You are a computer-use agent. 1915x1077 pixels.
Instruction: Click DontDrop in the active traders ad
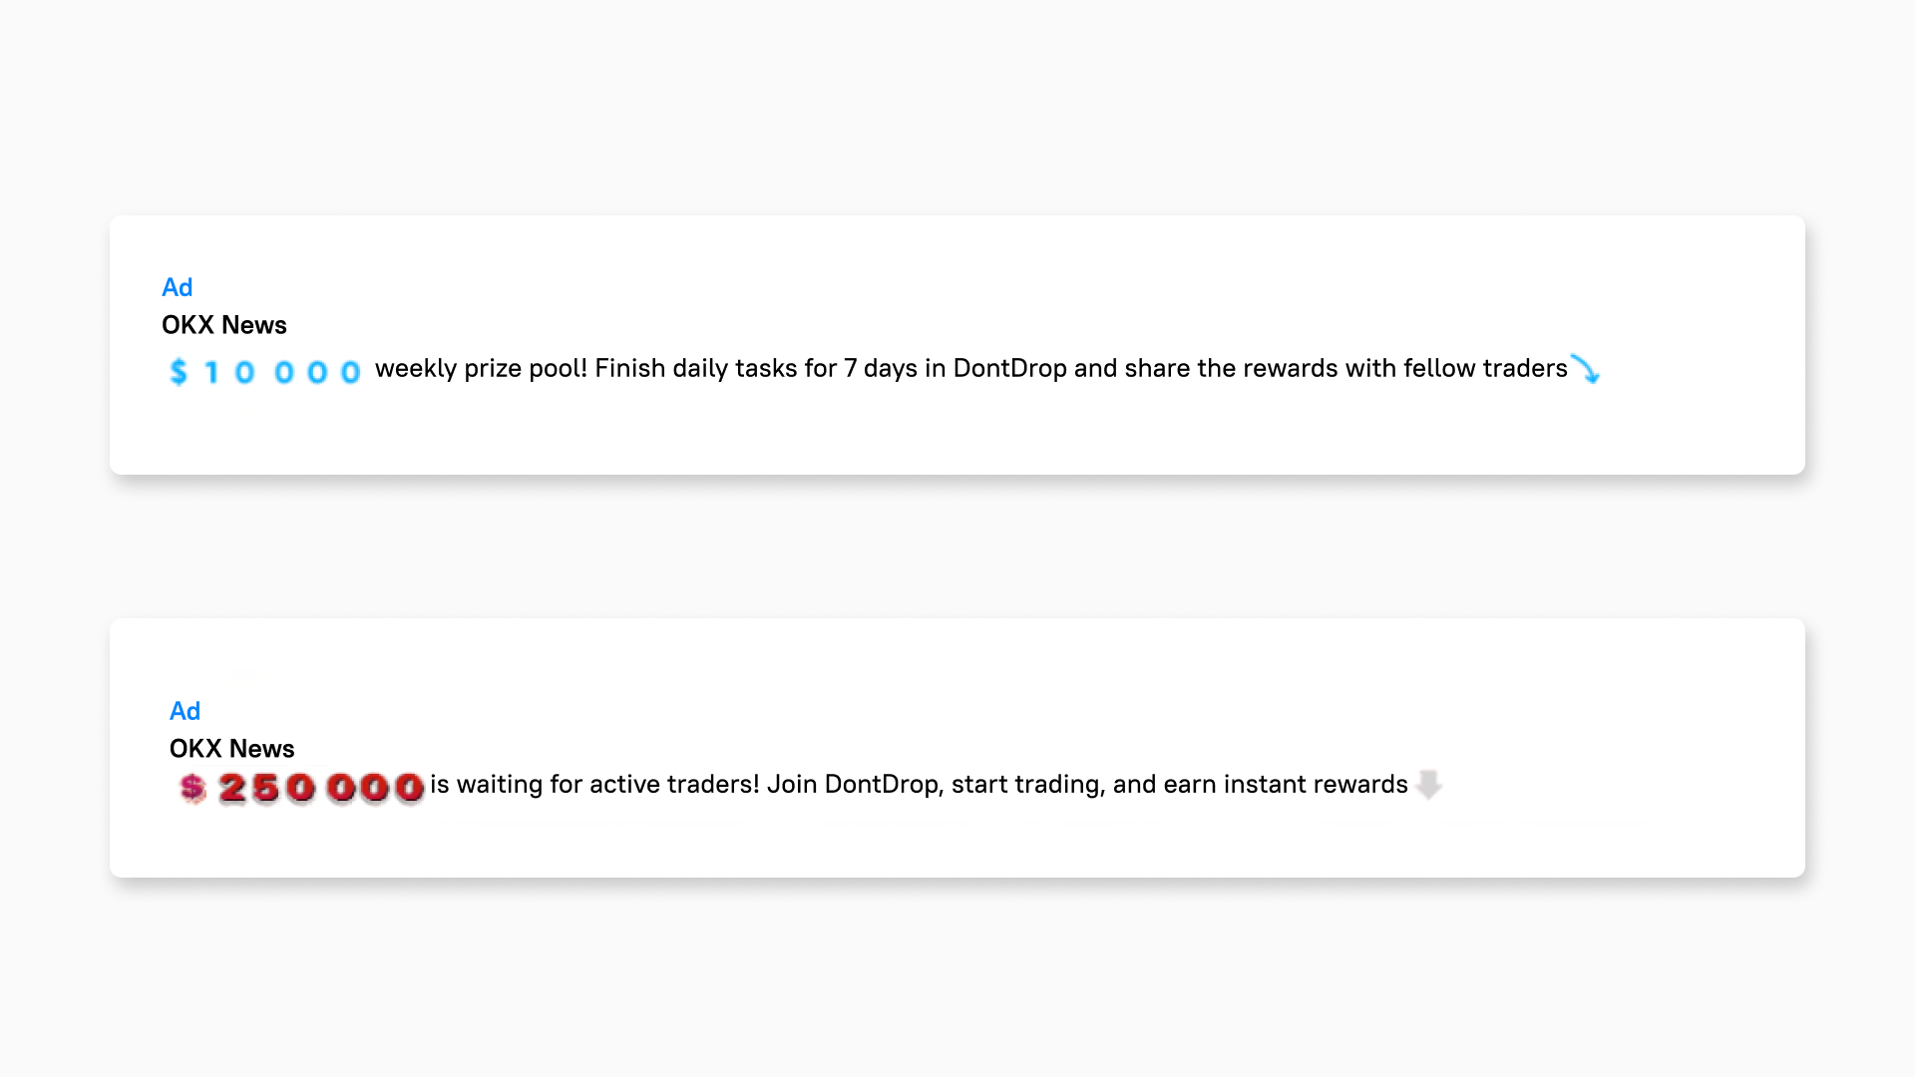click(882, 785)
